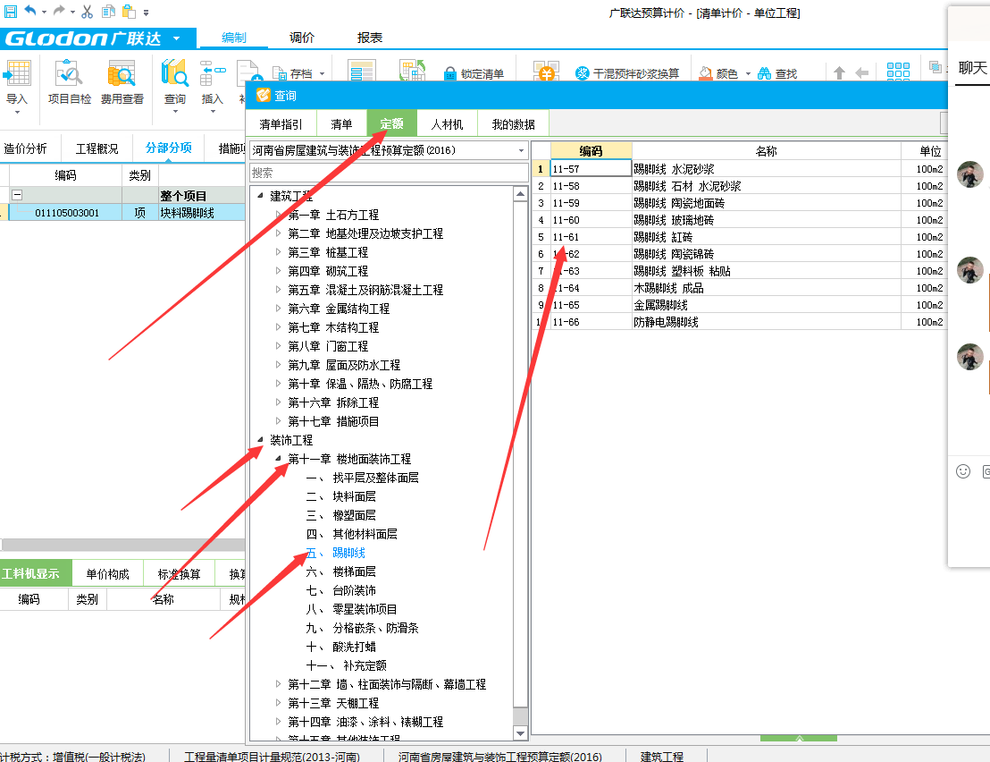Click the 颜色 color paint bucket icon
990x762 pixels.
[x=705, y=73]
